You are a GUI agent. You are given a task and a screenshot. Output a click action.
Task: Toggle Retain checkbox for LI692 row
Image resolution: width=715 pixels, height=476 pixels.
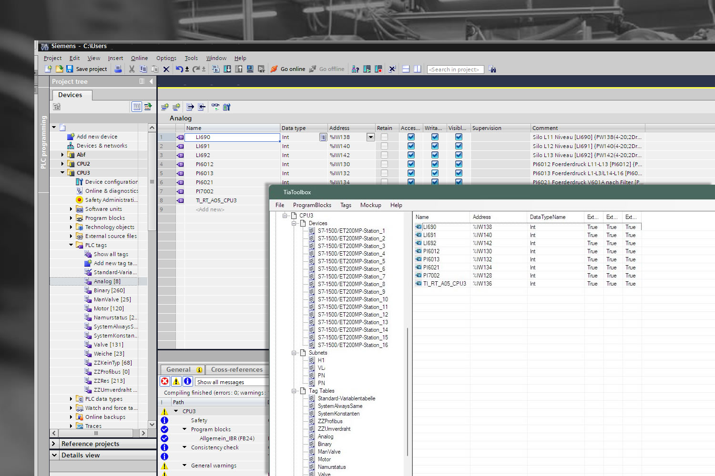click(x=384, y=155)
